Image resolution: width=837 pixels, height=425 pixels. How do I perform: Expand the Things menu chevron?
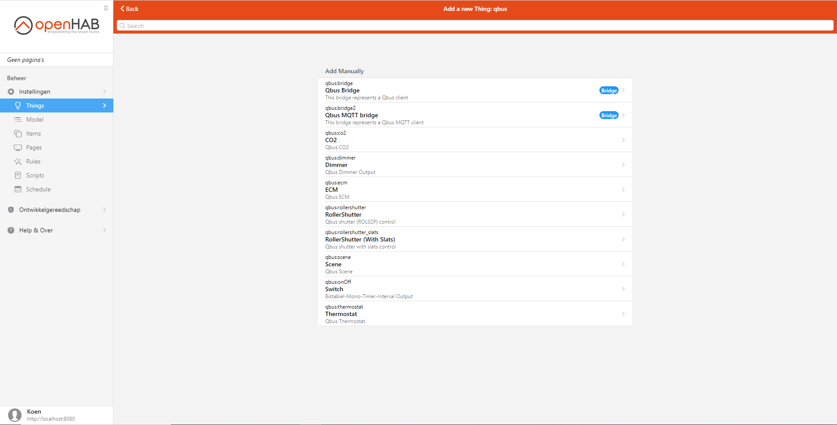(105, 105)
